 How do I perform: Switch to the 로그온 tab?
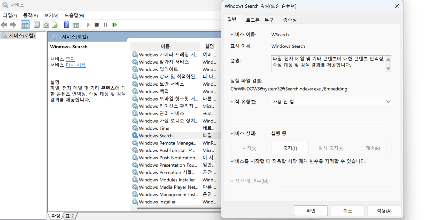[253, 20]
